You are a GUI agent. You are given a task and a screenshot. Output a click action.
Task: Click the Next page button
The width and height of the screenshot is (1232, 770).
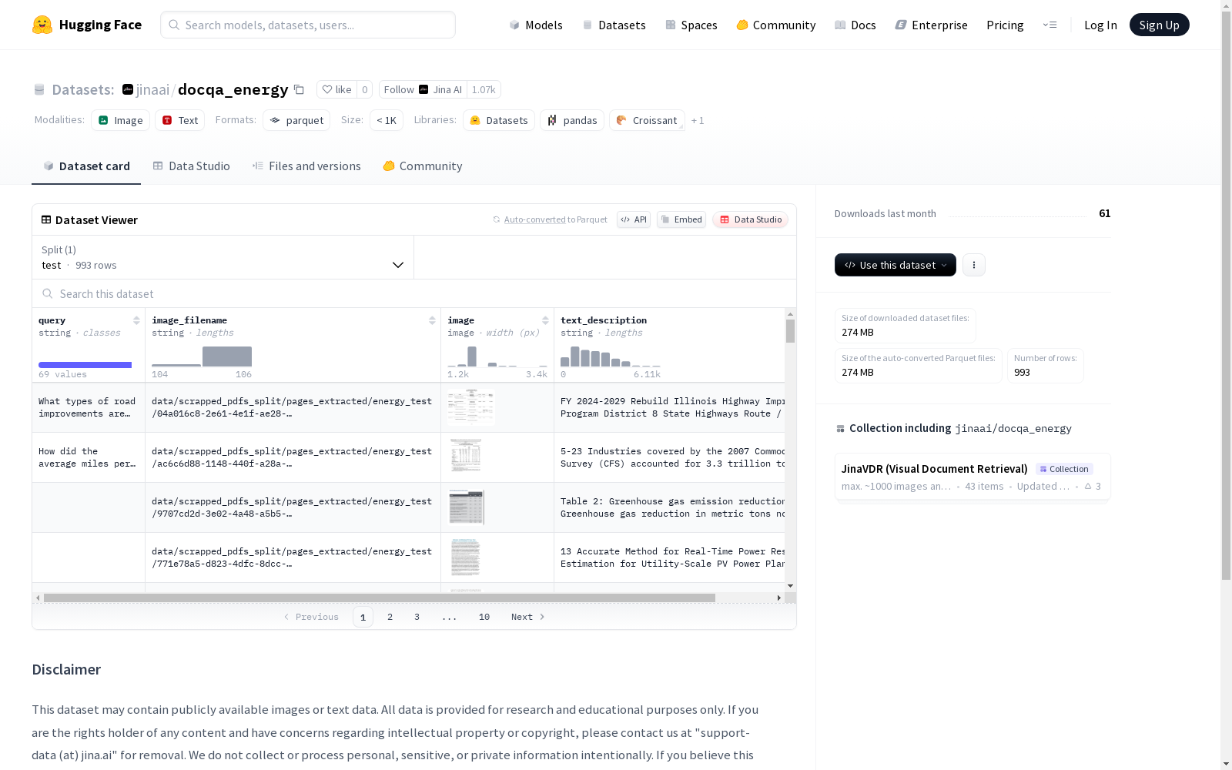coord(528,617)
